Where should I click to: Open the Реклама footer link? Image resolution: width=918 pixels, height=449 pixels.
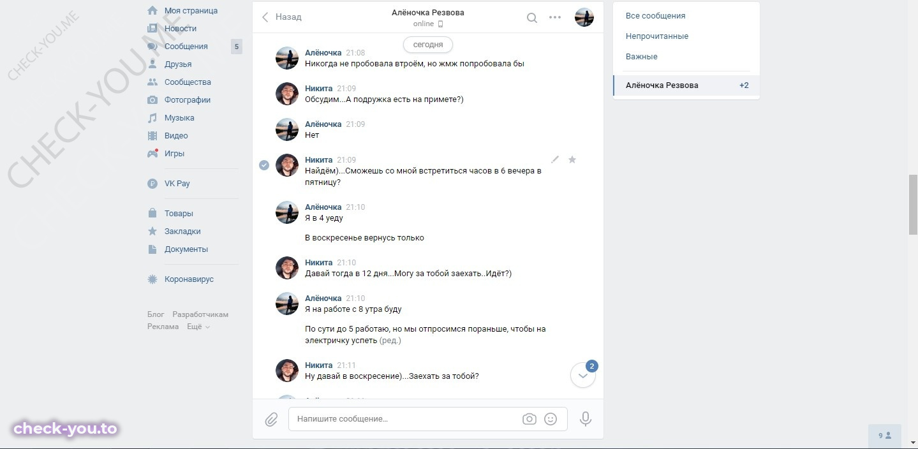163,327
